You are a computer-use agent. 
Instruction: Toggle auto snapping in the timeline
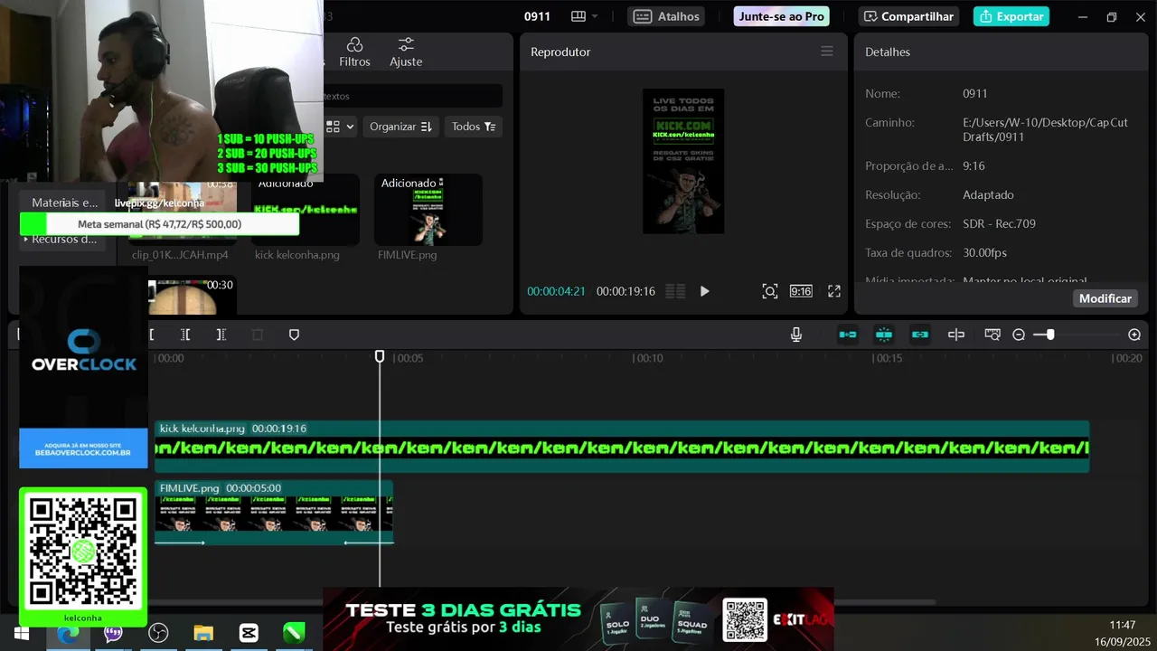tap(884, 335)
